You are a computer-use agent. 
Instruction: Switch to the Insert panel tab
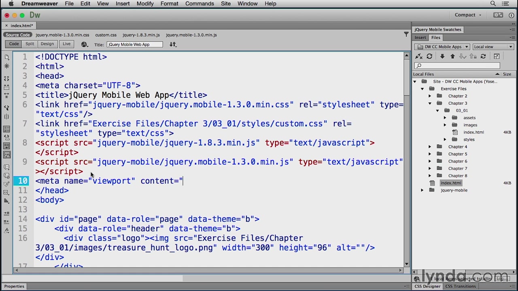(420, 38)
